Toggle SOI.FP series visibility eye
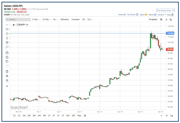This screenshot has height=123, width=180. [14, 25]
